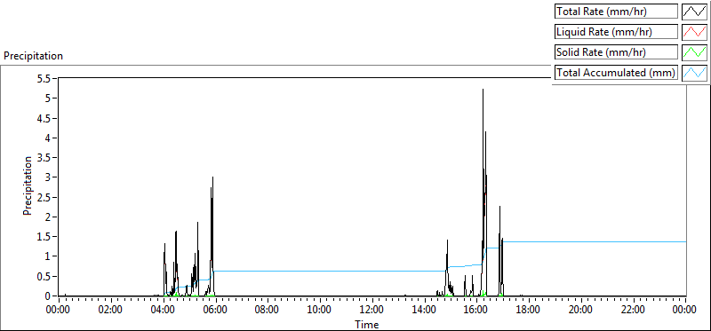Click the 06:00 x-axis tick label
This screenshot has width=711, height=331.
tap(215, 311)
